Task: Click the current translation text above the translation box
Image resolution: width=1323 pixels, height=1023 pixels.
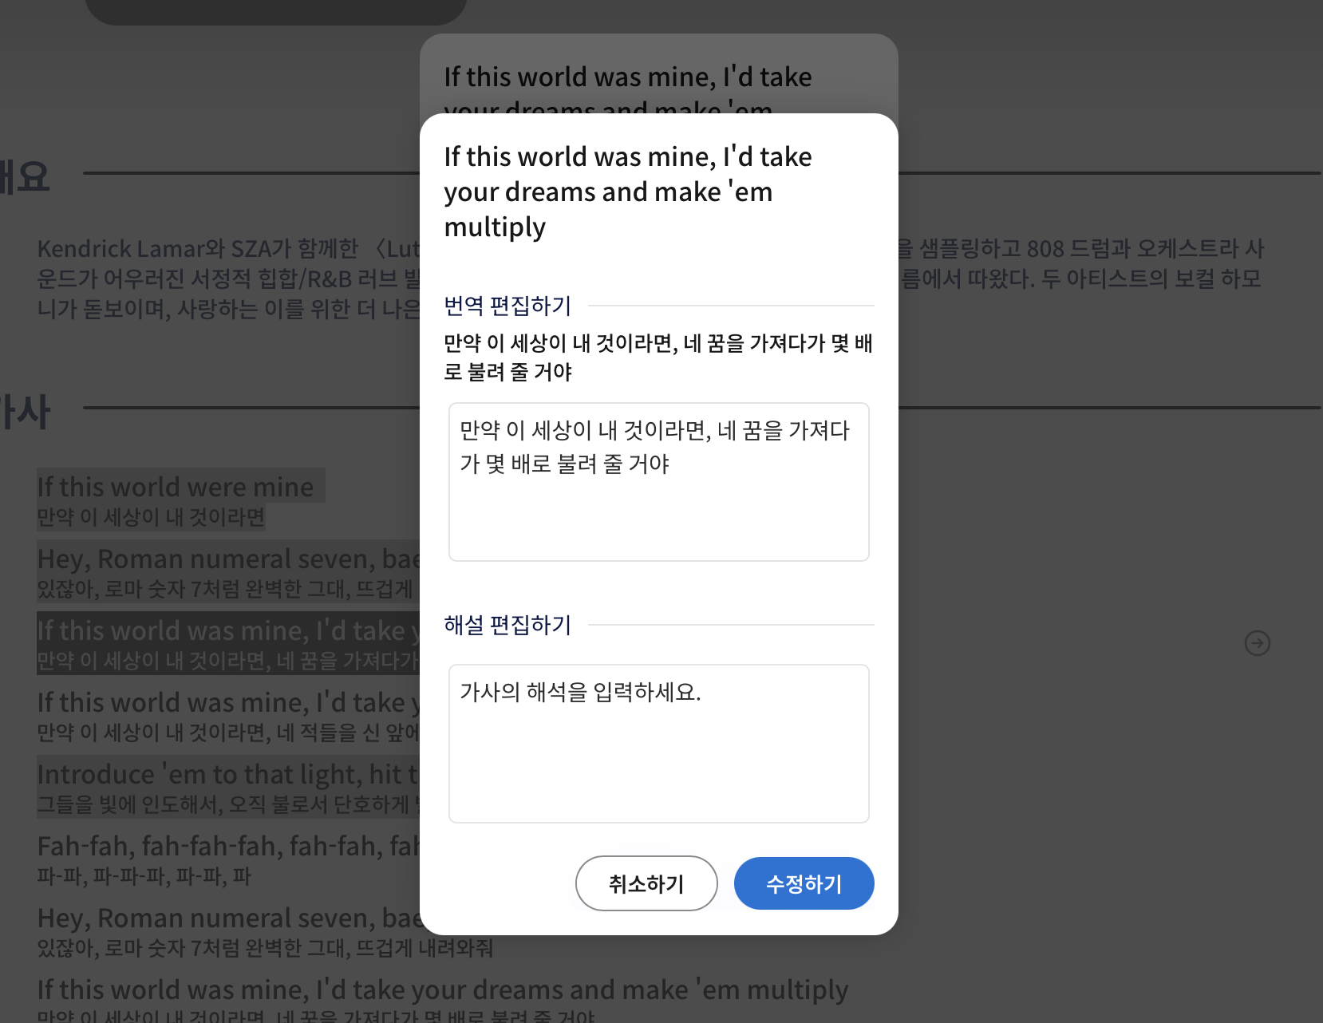Action: coord(658,357)
